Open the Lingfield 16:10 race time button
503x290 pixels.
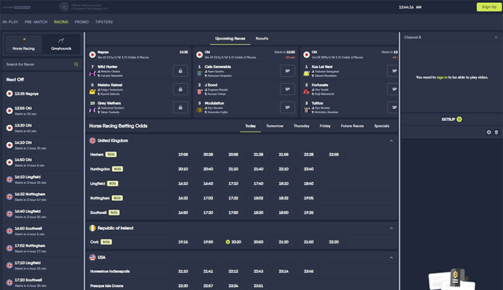click(183, 184)
